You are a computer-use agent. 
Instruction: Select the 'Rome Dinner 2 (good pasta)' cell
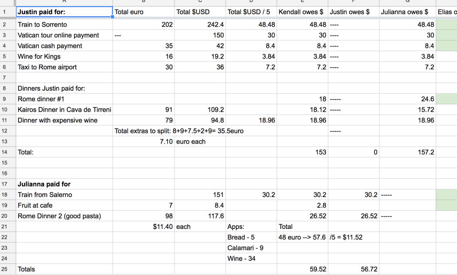64,216
